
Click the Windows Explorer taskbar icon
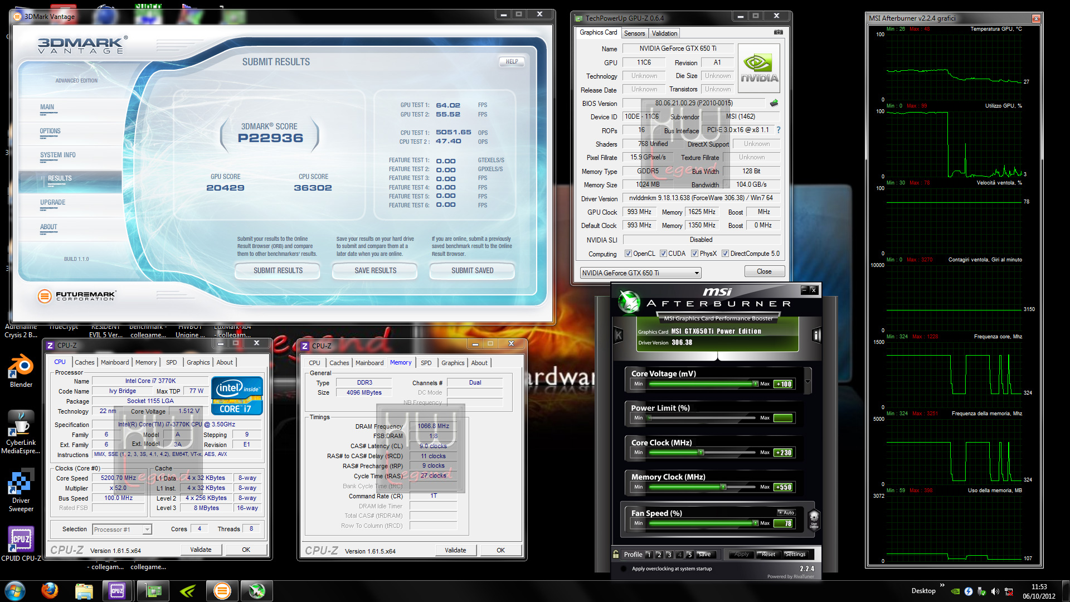[x=84, y=591]
